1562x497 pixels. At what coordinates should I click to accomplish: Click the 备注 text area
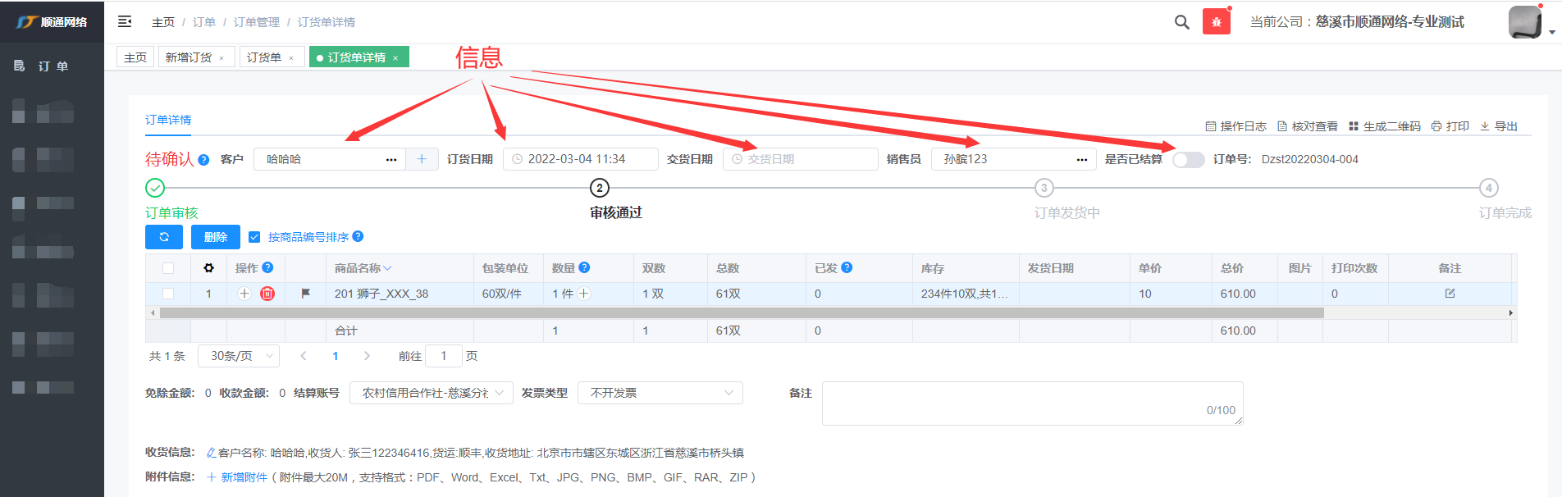1032,403
